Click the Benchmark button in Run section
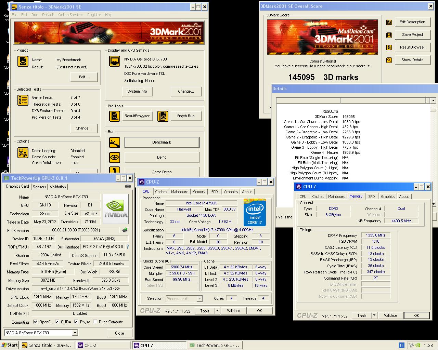 tap(162, 143)
